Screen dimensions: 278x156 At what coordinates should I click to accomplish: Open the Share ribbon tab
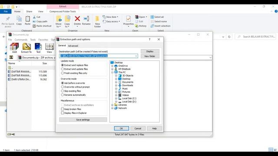pos(29,11)
